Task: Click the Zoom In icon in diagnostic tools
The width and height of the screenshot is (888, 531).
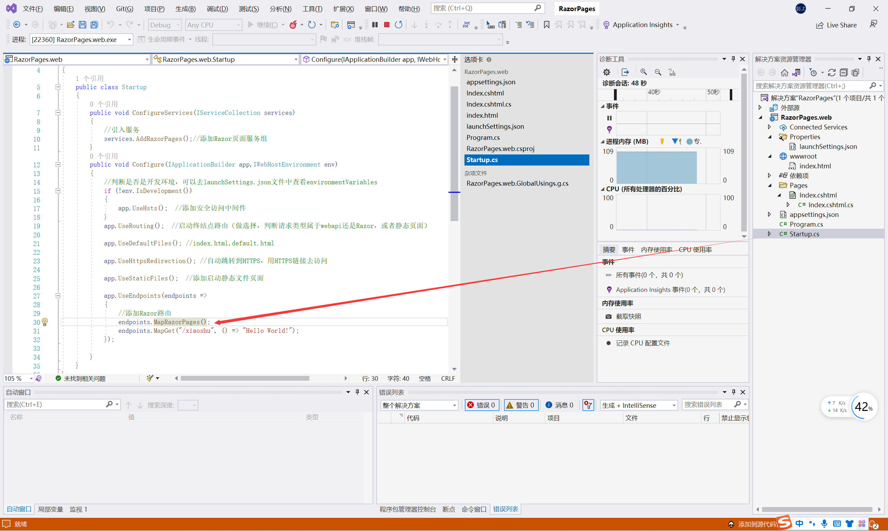Action: click(643, 72)
